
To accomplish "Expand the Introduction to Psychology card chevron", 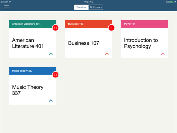I will 163,54.
